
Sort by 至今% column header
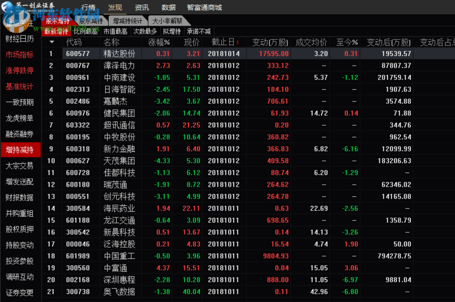click(347, 42)
